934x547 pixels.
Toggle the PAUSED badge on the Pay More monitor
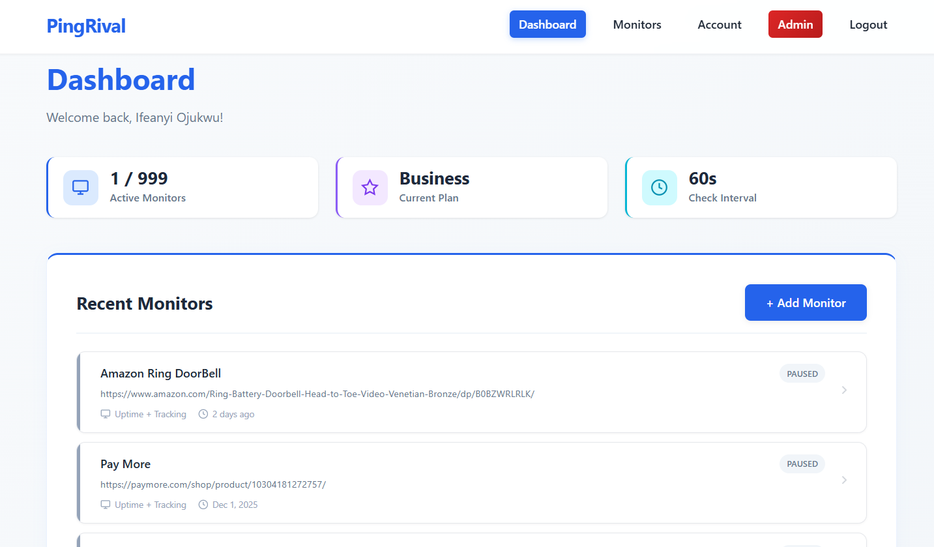tap(802, 464)
